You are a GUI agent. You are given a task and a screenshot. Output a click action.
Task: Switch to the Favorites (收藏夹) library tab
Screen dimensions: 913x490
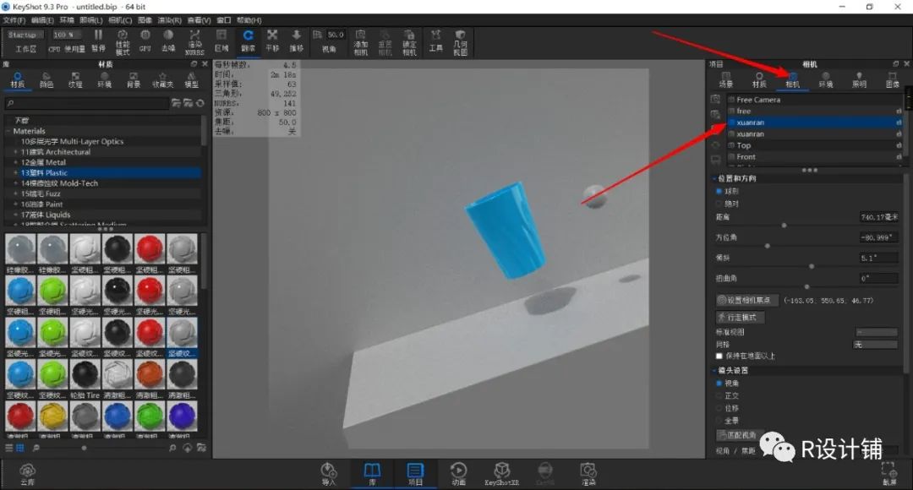pos(162,80)
